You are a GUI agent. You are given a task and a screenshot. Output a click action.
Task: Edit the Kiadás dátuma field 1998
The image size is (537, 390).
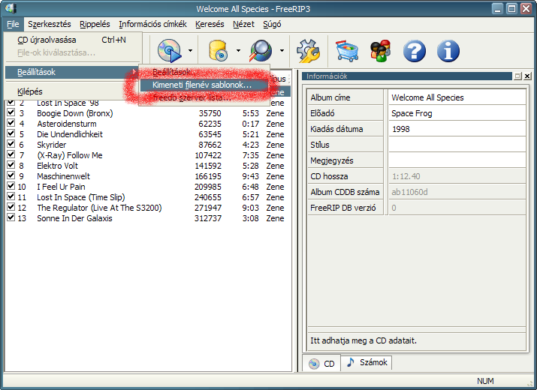[x=457, y=129]
